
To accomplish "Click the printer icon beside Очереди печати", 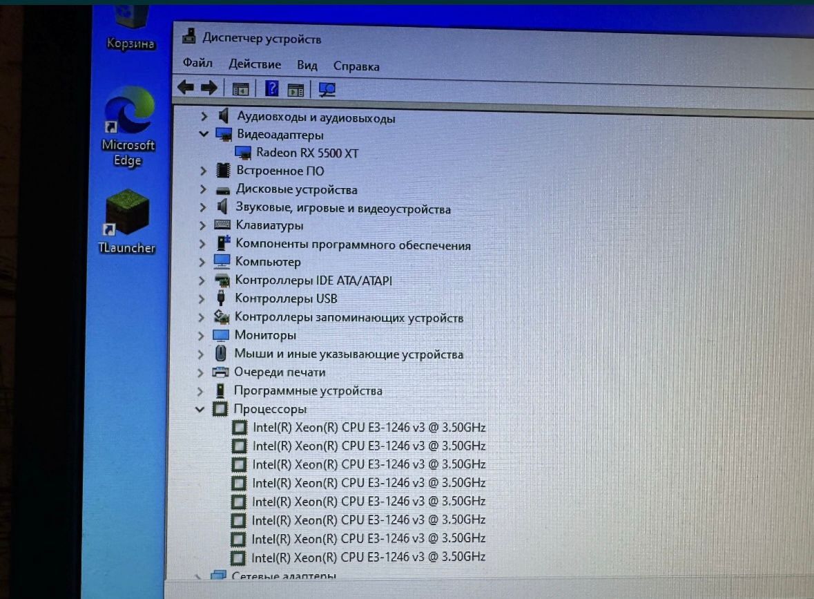I will [x=220, y=372].
